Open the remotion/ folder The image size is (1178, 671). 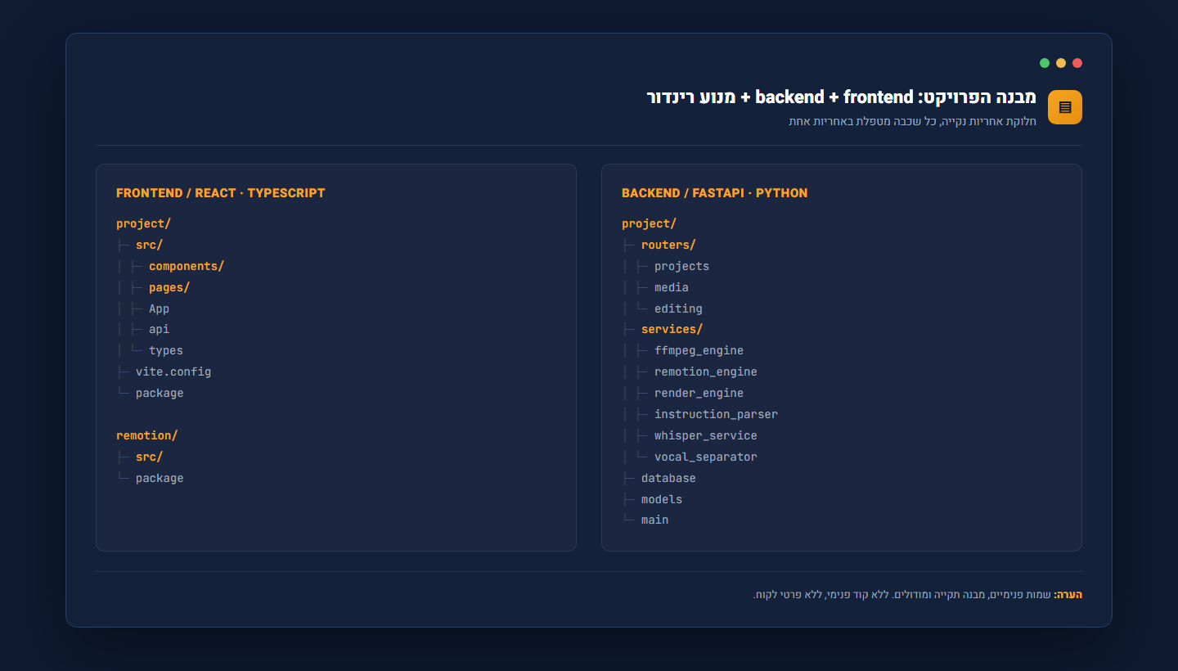tap(147, 435)
